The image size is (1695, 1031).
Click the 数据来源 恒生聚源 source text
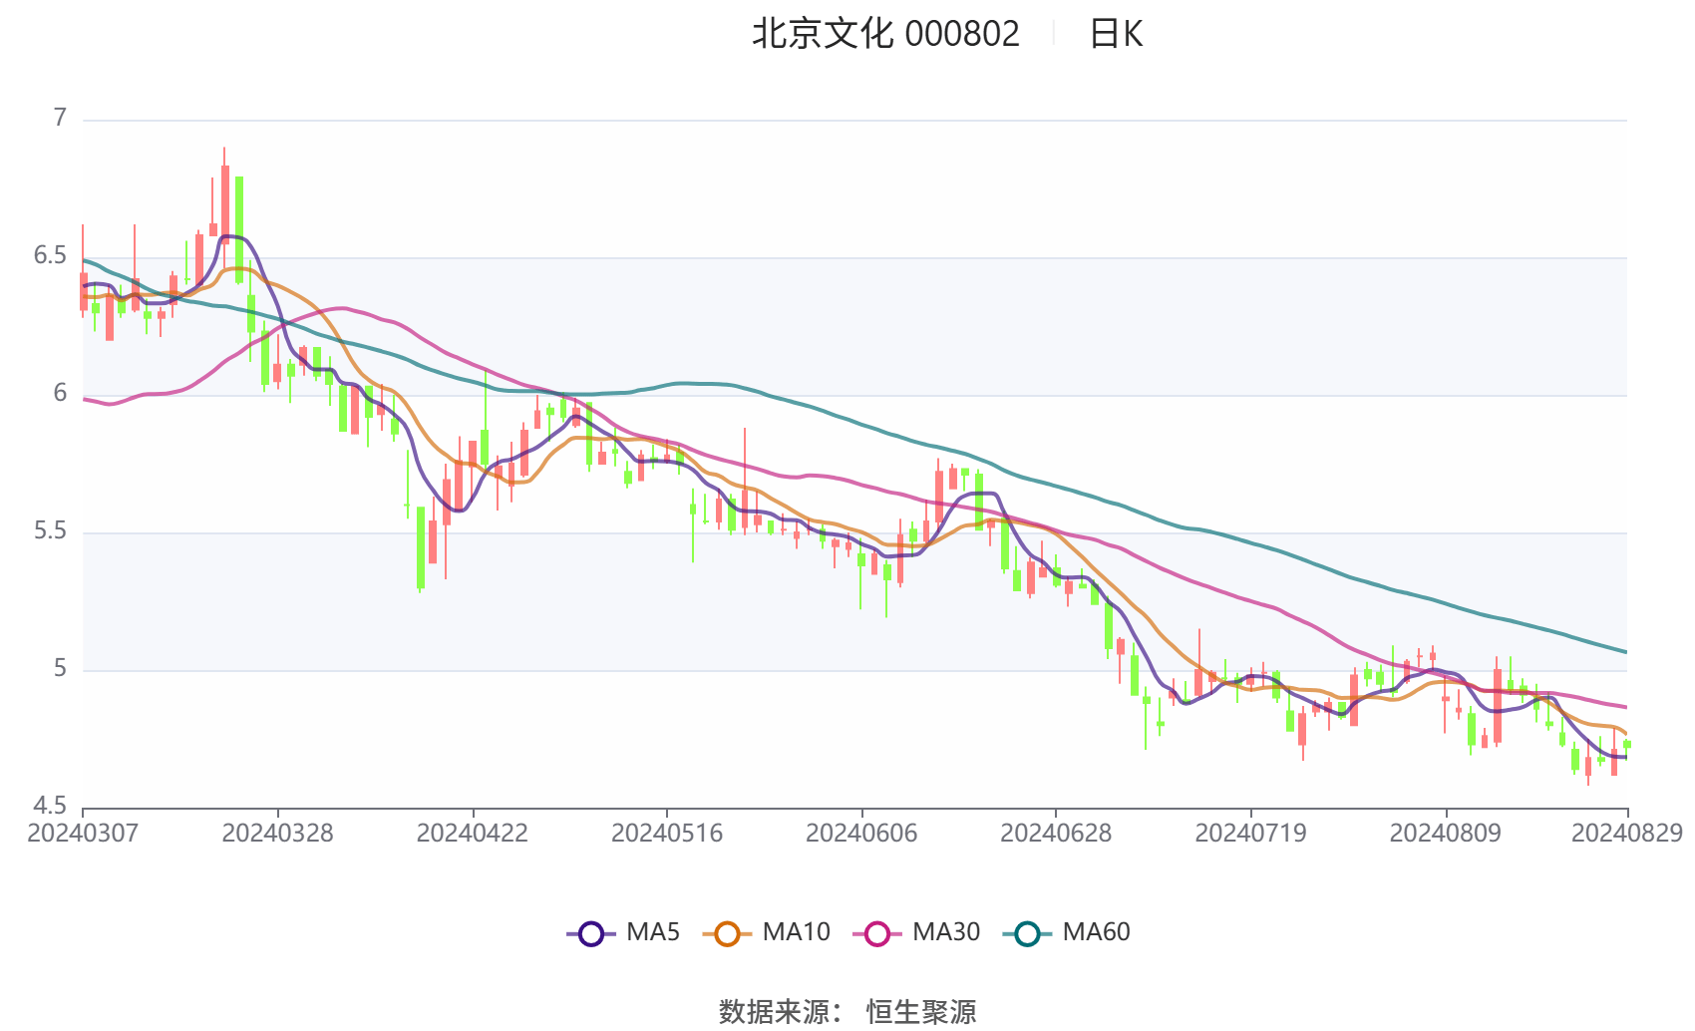pyautogui.click(x=847, y=1011)
